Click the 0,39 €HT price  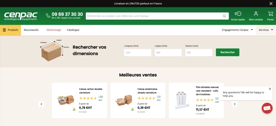[x=144, y=108]
